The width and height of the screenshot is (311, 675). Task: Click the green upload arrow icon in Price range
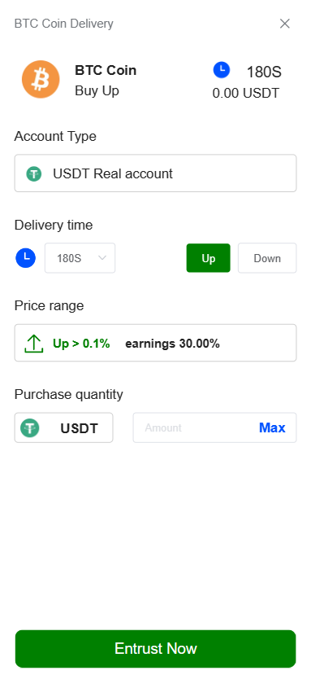34,344
